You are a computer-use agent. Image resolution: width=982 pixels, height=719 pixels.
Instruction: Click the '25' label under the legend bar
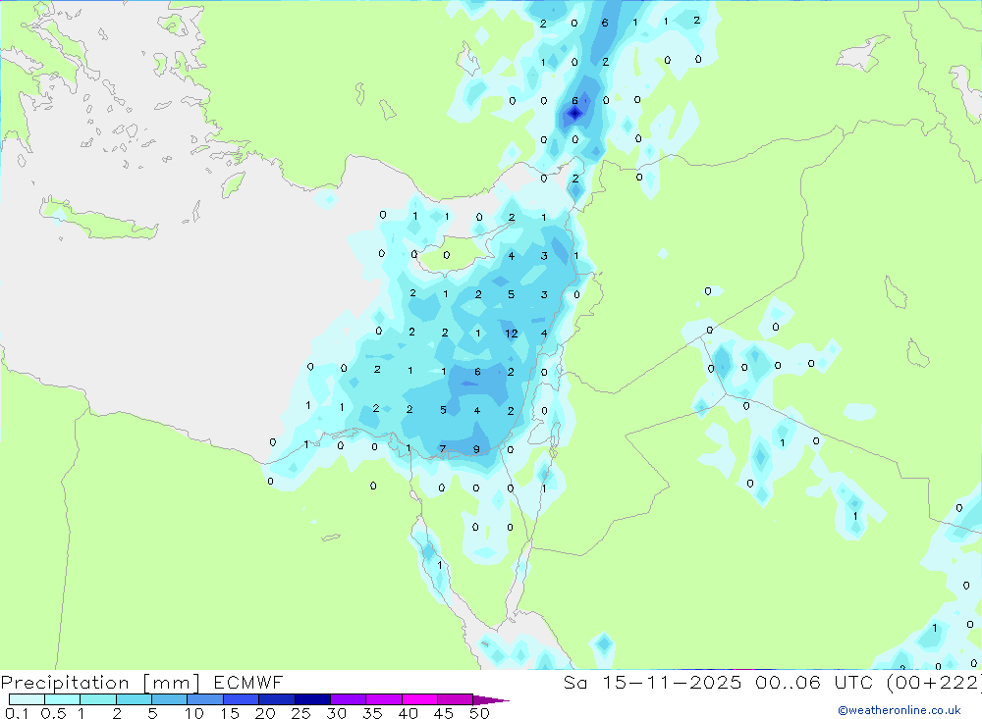[x=300, y=713]
